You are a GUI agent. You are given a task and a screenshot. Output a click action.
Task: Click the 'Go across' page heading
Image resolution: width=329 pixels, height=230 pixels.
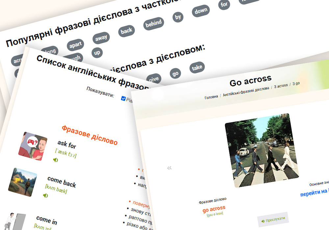pos(250,80)
